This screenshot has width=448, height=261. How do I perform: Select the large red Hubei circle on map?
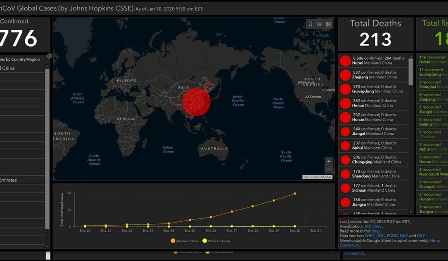pyautogui.click(x=196, y=102)
